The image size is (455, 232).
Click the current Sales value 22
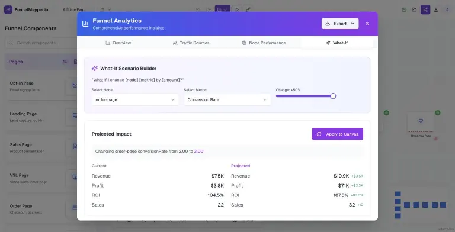221,205
